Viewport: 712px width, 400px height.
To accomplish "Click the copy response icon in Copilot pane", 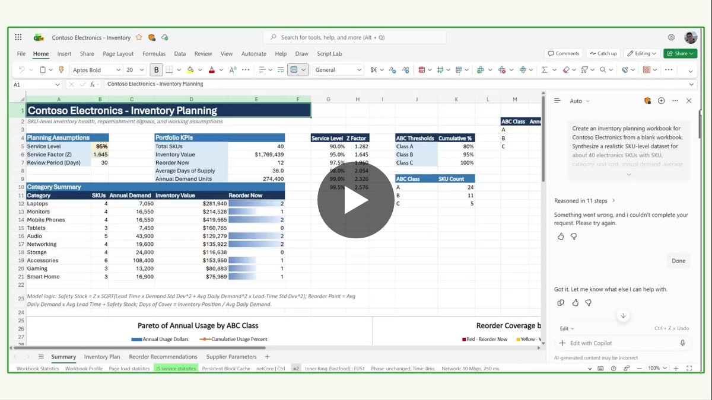I will 561,303.
